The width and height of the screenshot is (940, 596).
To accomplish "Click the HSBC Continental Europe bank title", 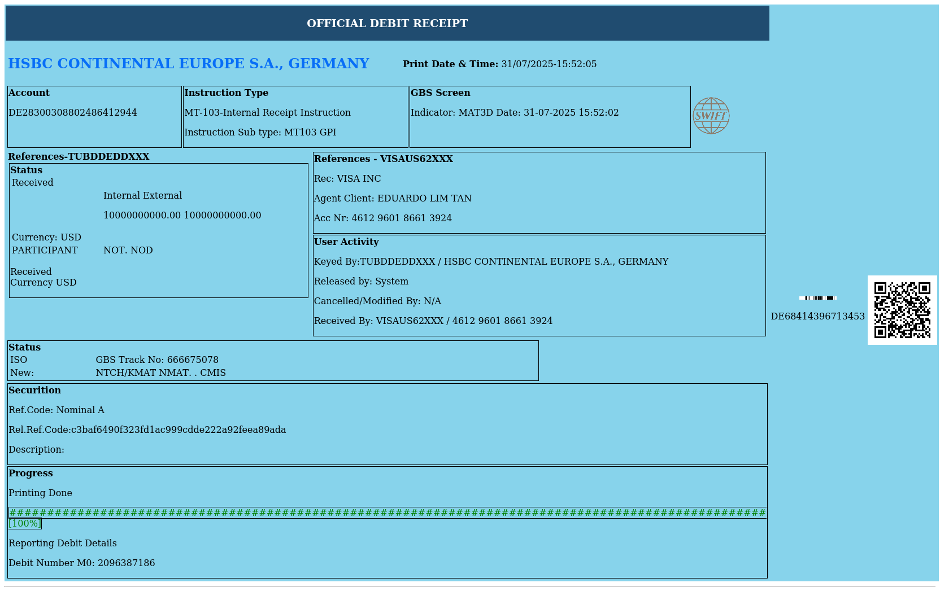I will (x=188, y=64).
